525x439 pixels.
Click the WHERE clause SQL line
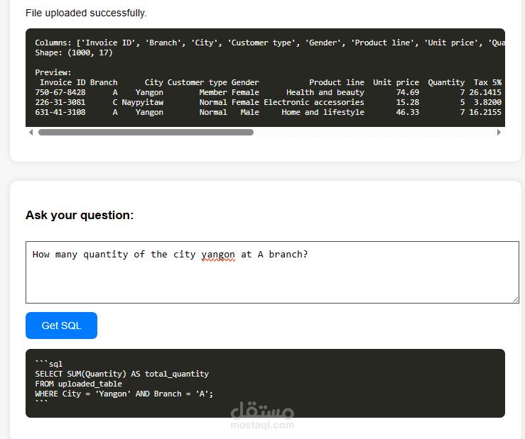(124, 394)
